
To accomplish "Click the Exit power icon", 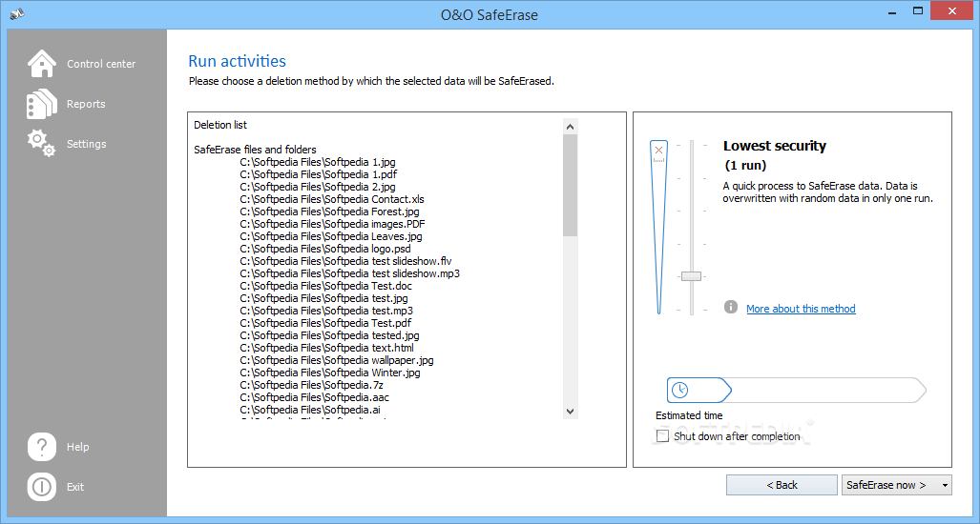I will tap(42, 487).
